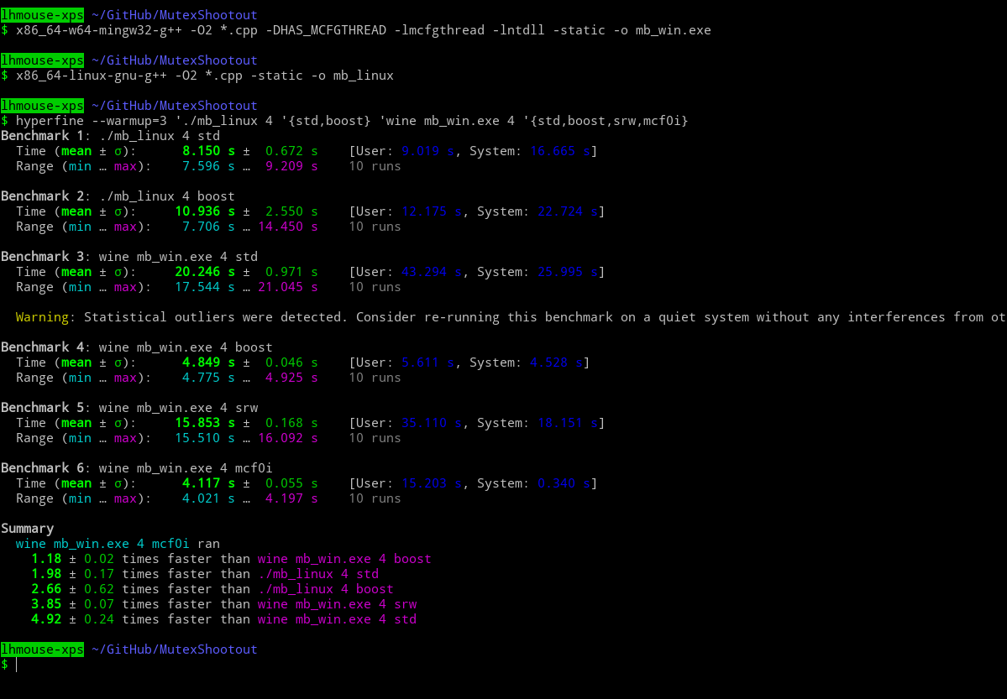Screen dimensions: 1007x699
Task: Pick maximum time 4.925 s
Action: 291,378
